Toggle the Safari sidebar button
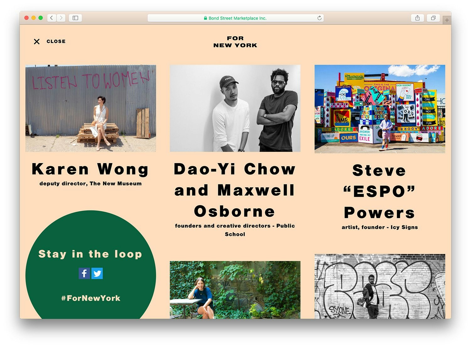Screen dimensions: 471x347 point(75,18)
